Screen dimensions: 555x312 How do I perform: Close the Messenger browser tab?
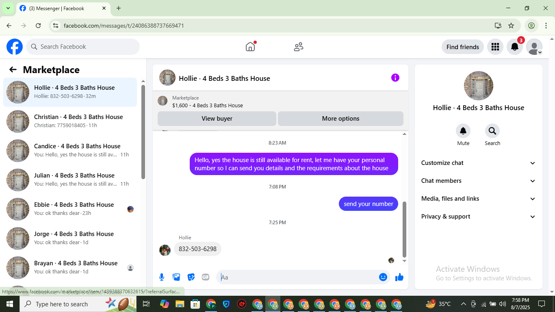(104, 8)
